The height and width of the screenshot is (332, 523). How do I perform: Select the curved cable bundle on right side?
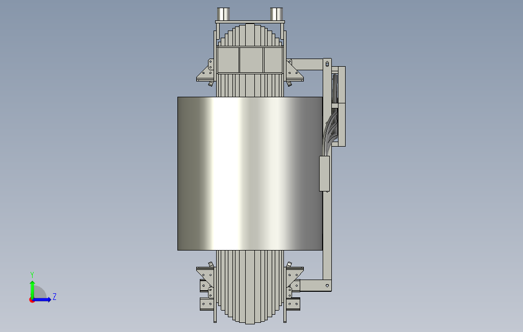point(330,132)
